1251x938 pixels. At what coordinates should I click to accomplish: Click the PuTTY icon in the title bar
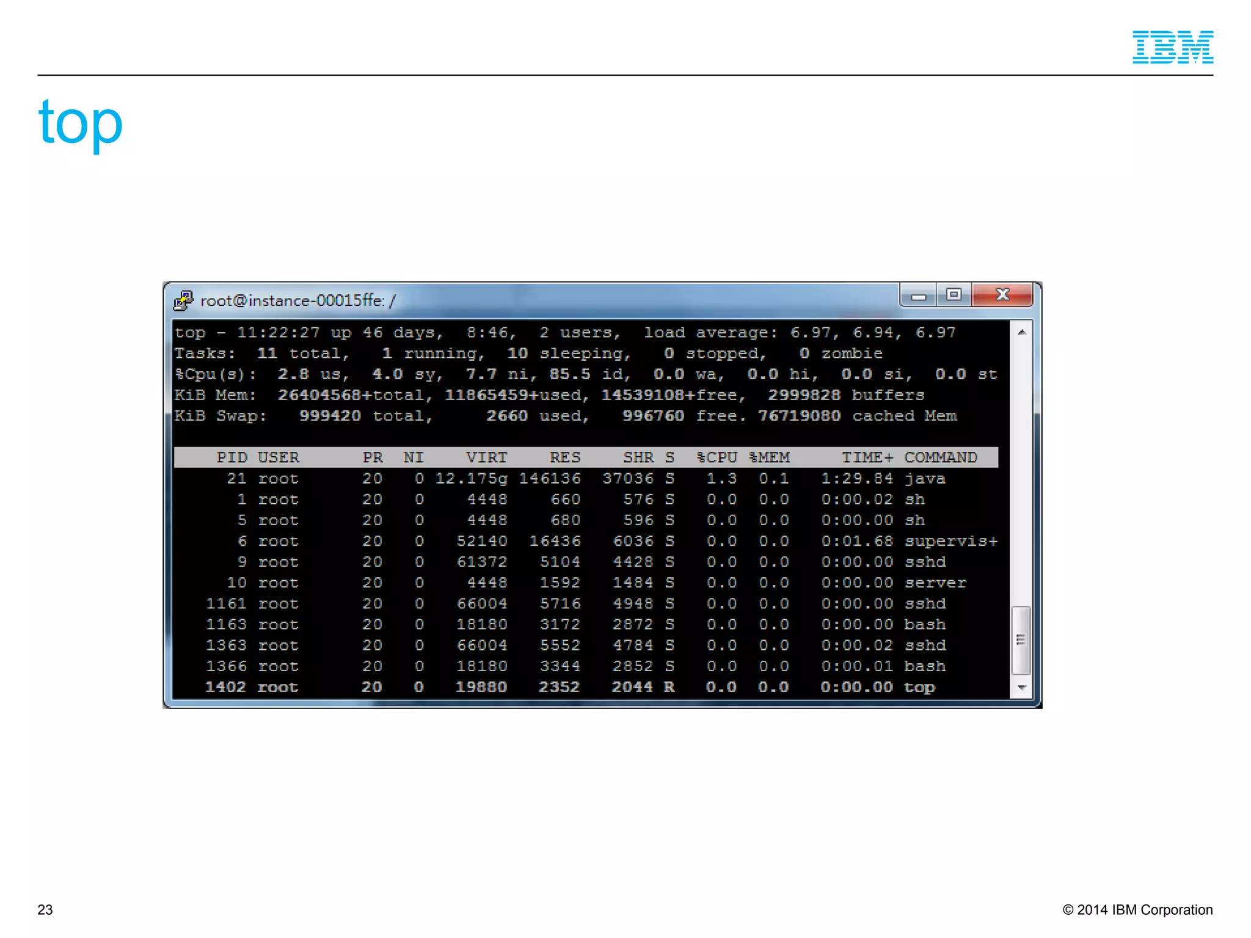coord(183,300)
